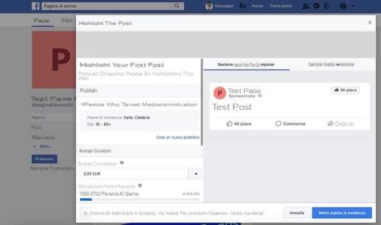Switch to Sezione News From The Computer tab
This screenshot has height=225, width=381.
point(246,65)
